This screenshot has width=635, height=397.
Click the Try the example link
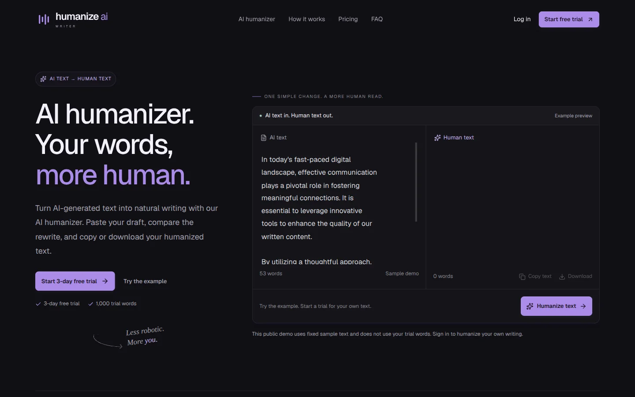click(x=145, y=281)
